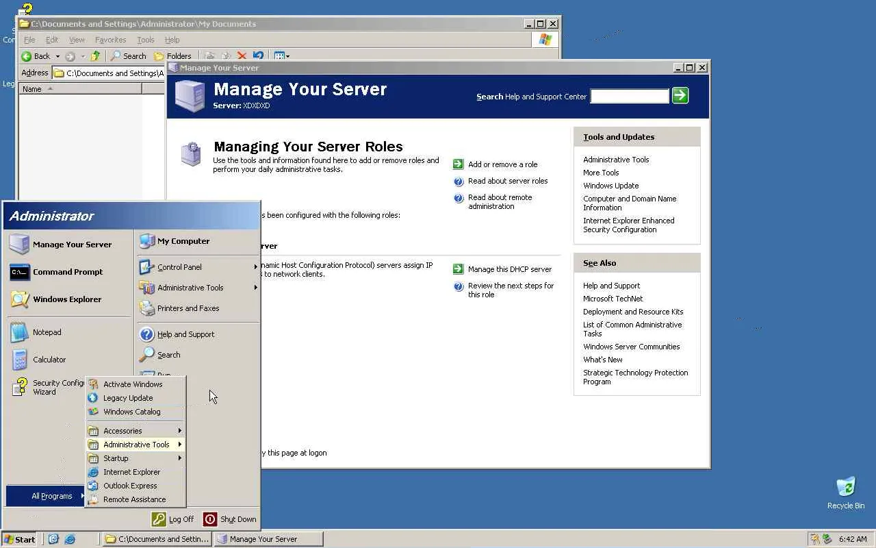Click the blue Undo icon in Explorer toolbar
Image resolution: width=876 pixels, height=548 pixels.
point(258,56)
